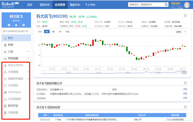193x122 pixels.
Task: Open 新闻 in sidebar
Action: click(x=16, y=45)
